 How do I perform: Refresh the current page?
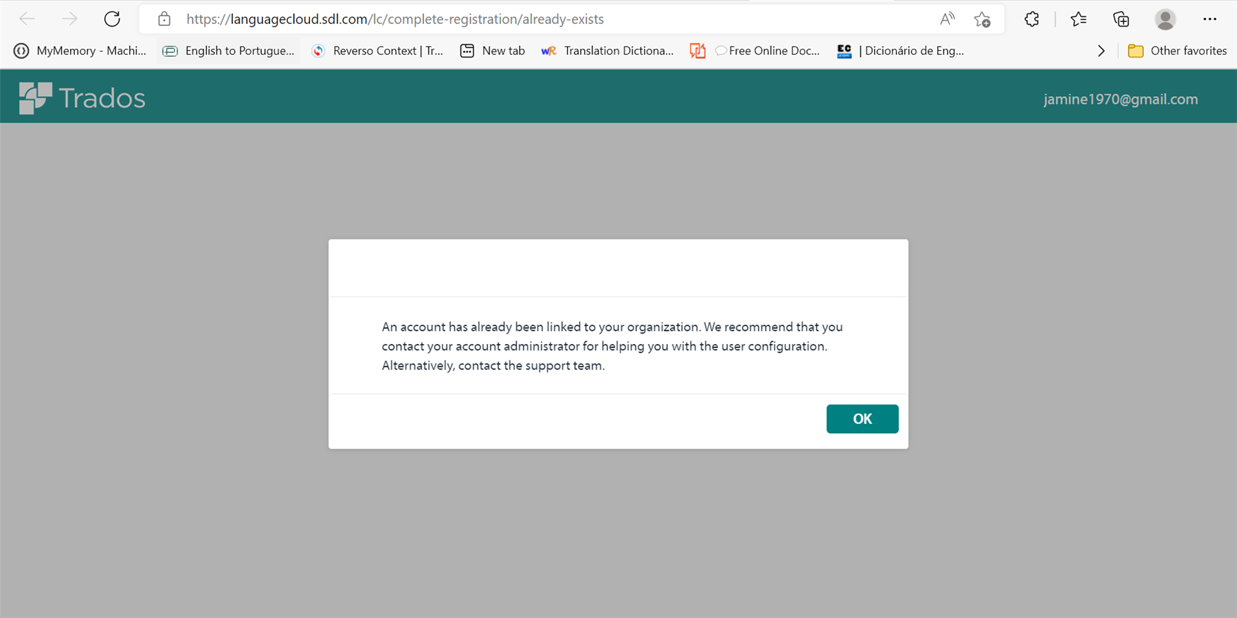(x=112, y=19)
